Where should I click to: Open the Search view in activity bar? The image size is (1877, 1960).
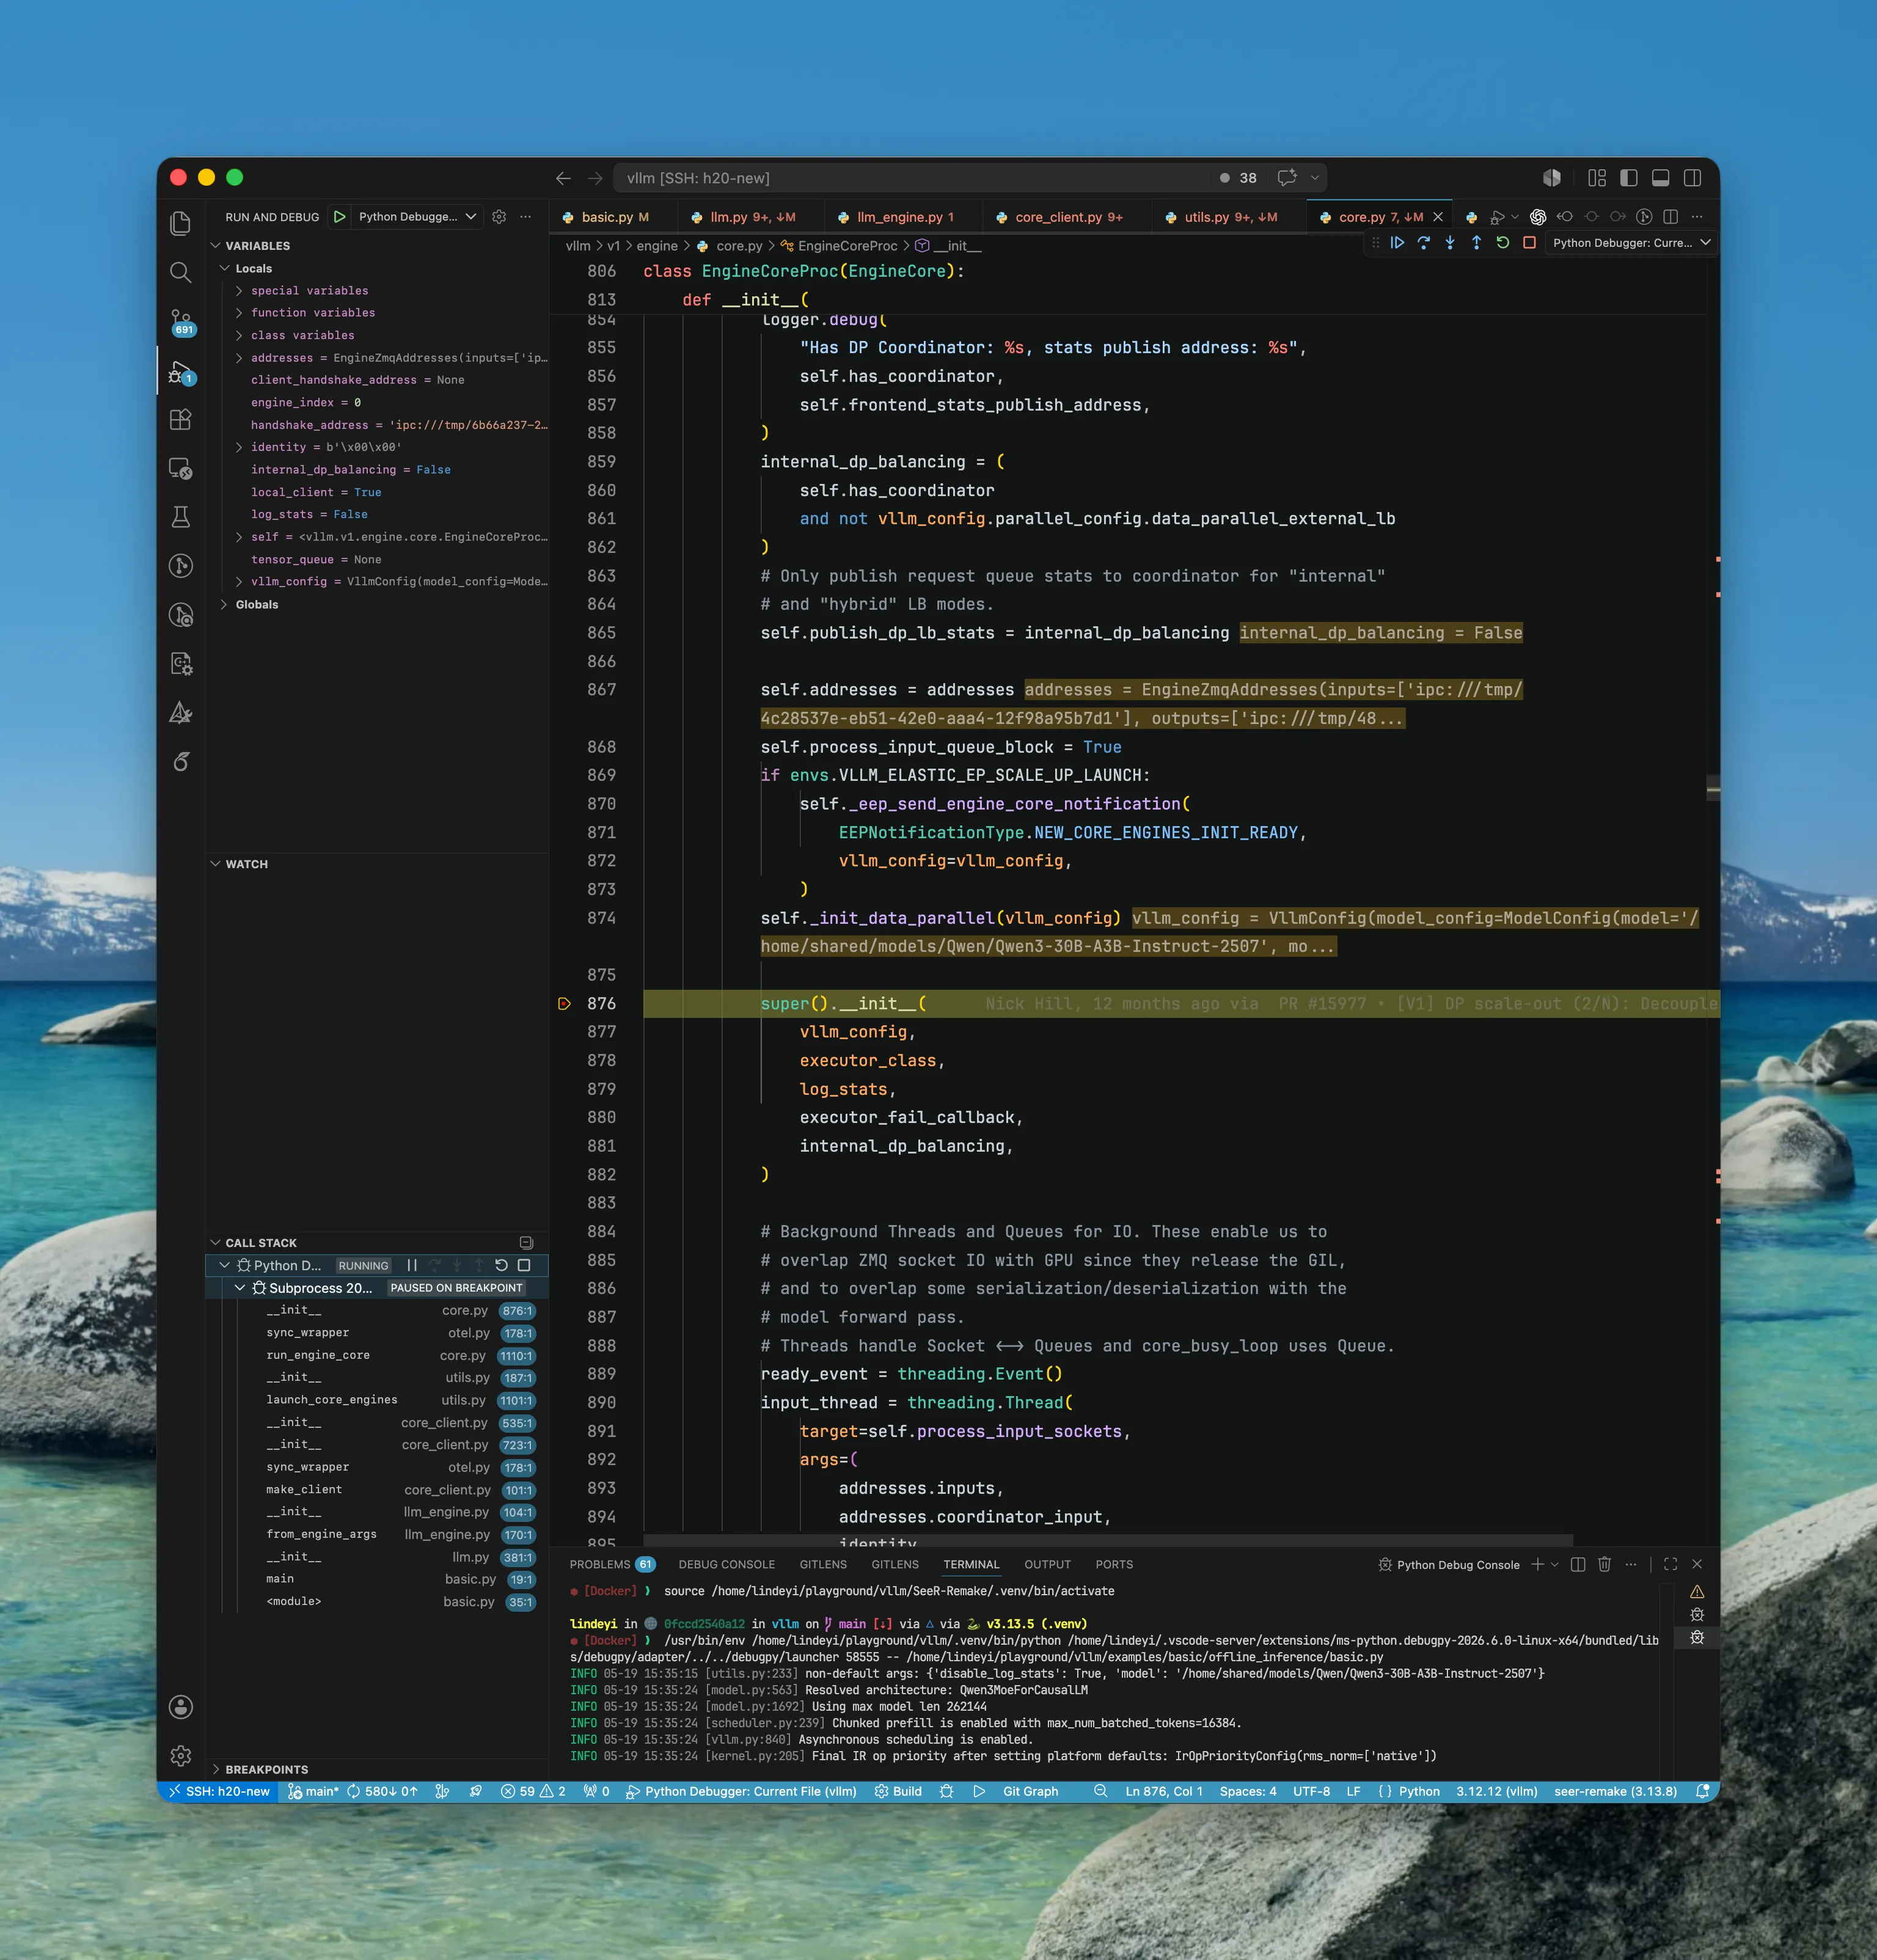click(x=181, y=272)
